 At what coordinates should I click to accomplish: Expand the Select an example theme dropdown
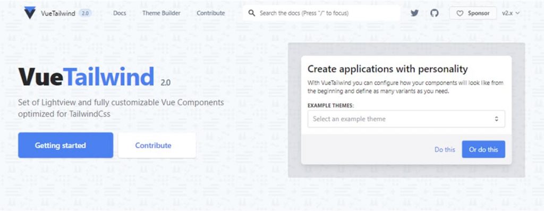[406, 119]
